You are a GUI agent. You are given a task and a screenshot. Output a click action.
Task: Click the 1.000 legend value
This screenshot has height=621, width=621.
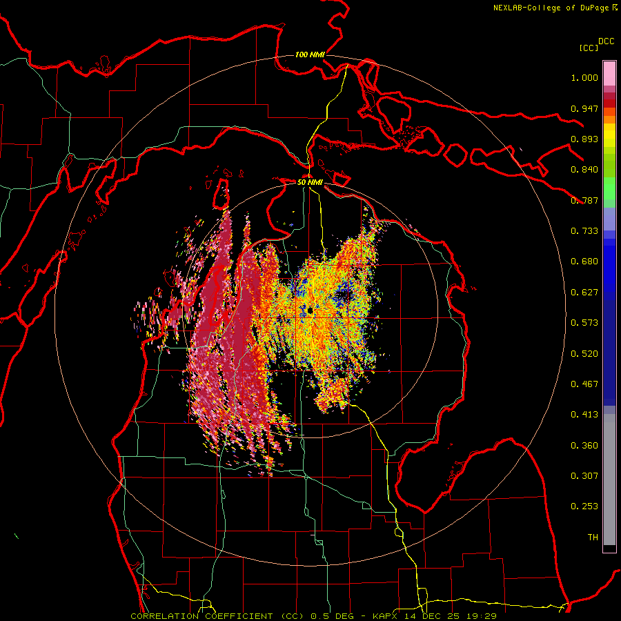click(x=584, y=77)
